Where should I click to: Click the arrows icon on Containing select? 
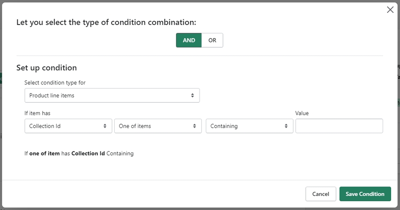286,126
